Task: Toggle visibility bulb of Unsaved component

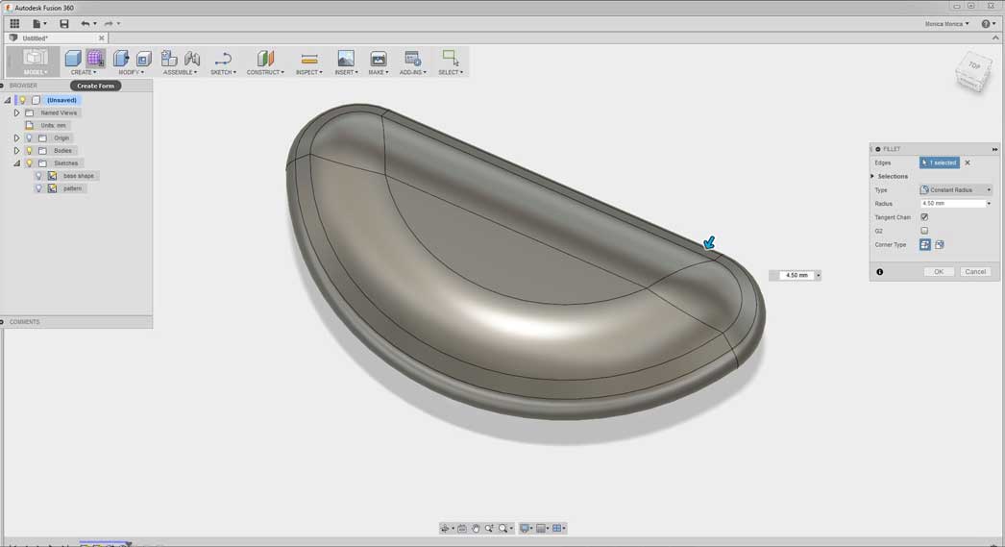Action: [22, 100]
